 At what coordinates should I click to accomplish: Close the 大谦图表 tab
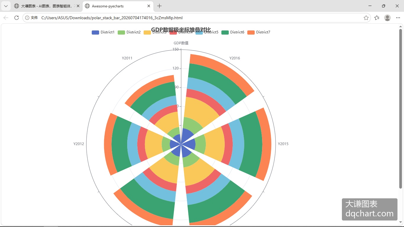pos(78,6)
